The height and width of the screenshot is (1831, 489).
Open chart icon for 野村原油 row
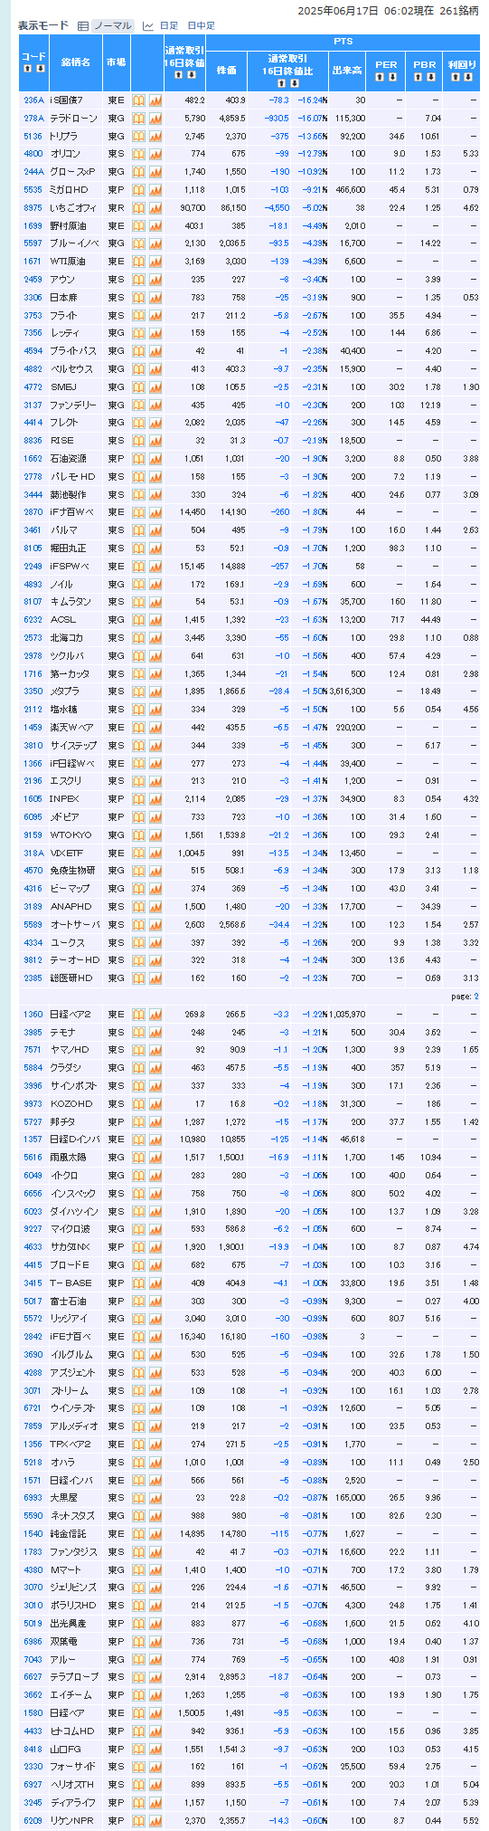[x=155, y=226]
